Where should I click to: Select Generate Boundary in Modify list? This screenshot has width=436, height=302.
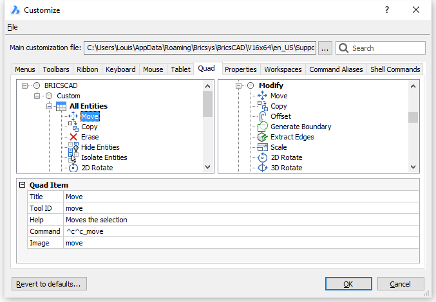pos(301,127)
